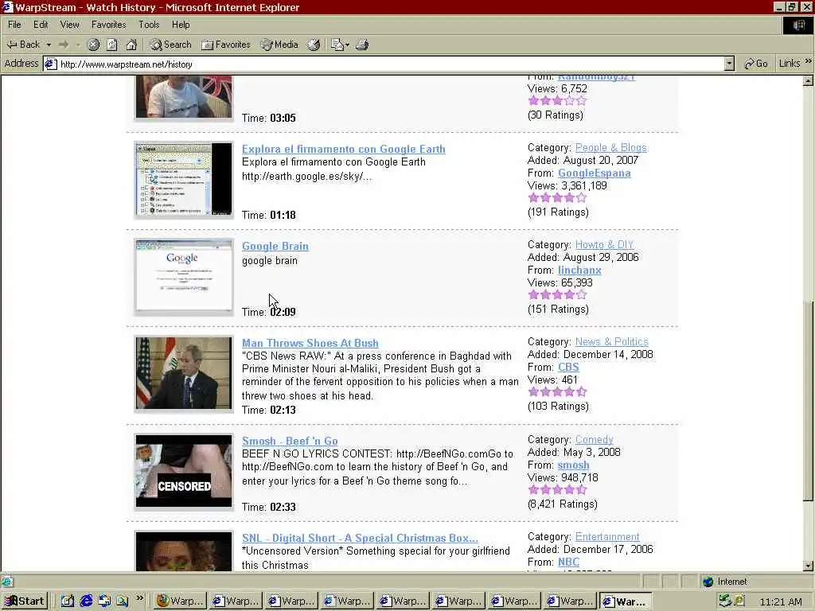Screen dimensions: 815x611
Task: Open the Favorites menu
Action: tap(108, 25)
